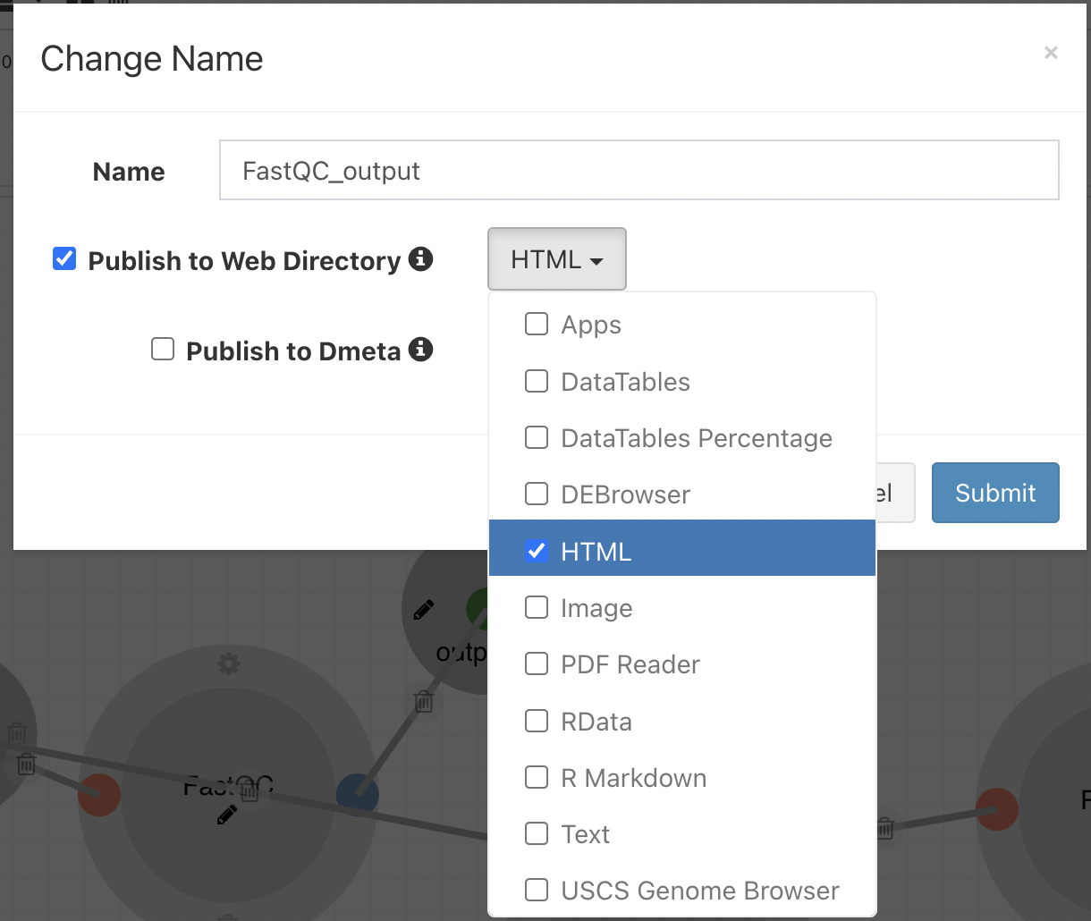Click the pencil edit icon beside the output node
This screenshot has height=921, width=1091.
click(424, 610)
